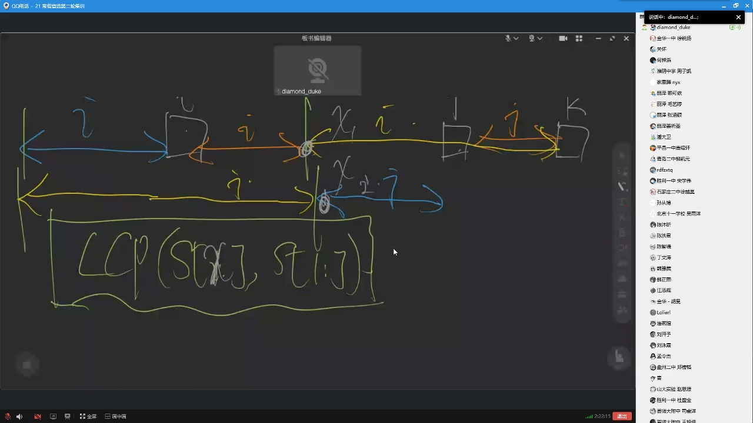Click the speaker volume icon in bottom bar
Image resolution: width=753 pixels, height=423 pixels.
pos(19,417)
